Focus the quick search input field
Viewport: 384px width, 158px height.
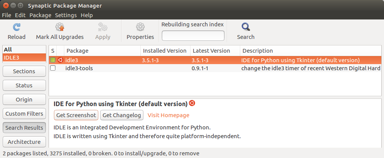click(193, 35)
